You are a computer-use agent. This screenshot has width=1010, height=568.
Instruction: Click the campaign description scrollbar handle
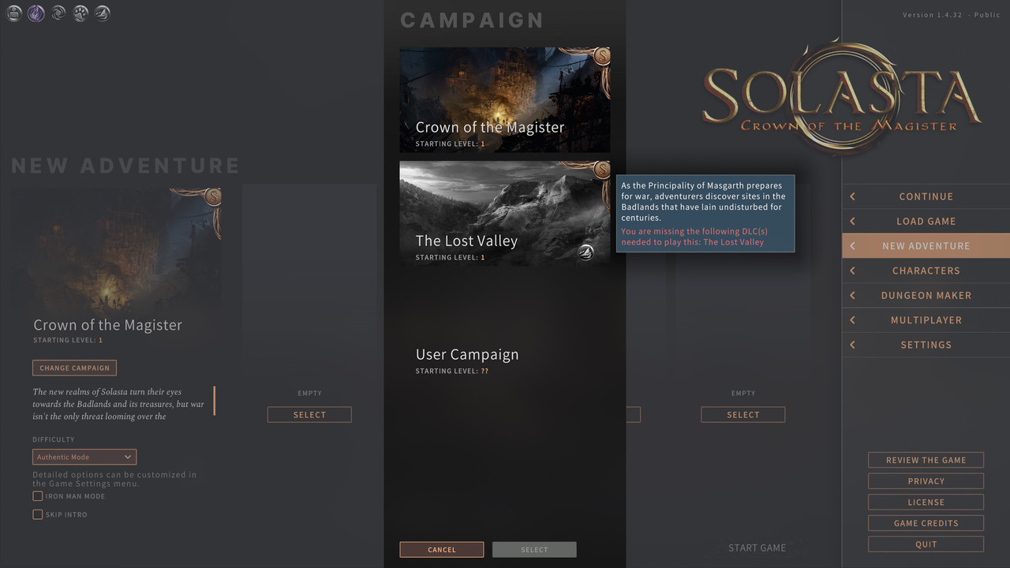point(214,400)
